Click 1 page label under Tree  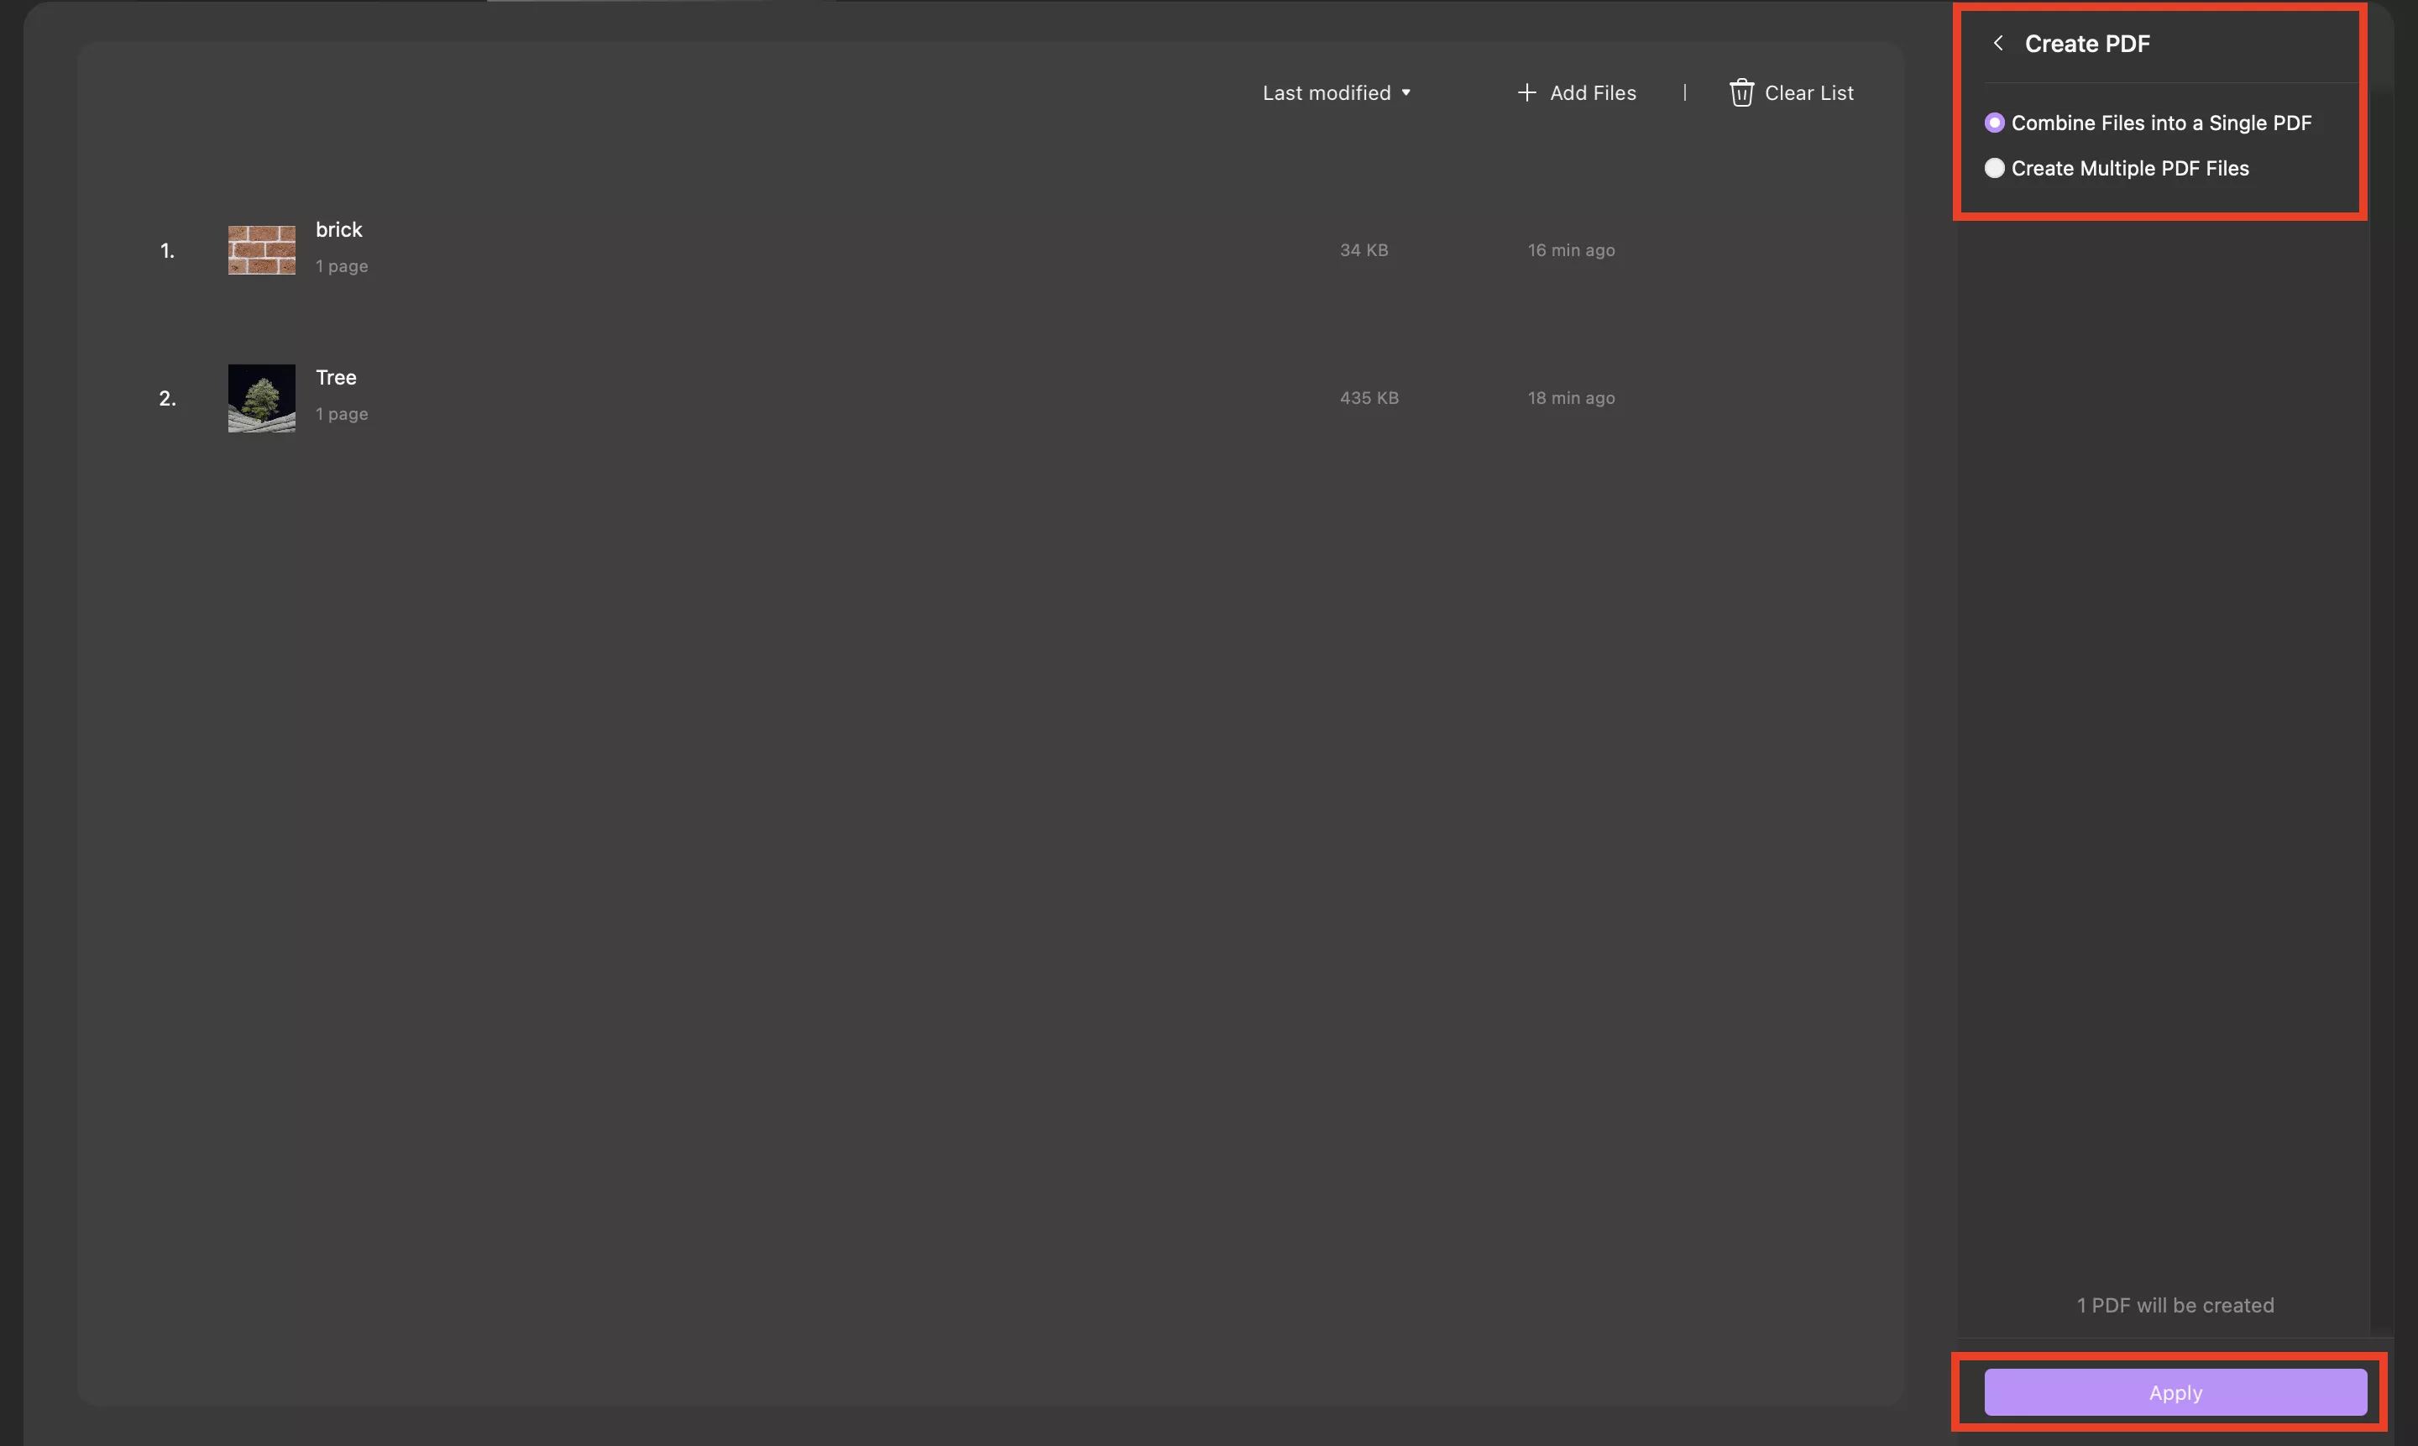tap(341, 414)
